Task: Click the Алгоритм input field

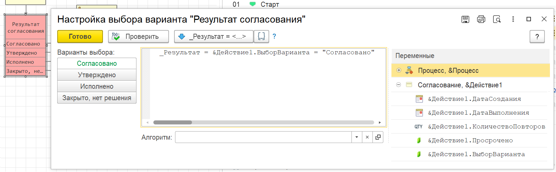Action: [x=263, y=137]
